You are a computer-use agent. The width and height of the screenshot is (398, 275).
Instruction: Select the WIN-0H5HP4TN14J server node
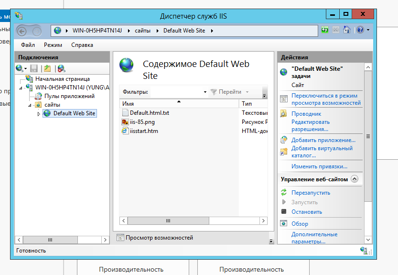[x=72, y=88]
